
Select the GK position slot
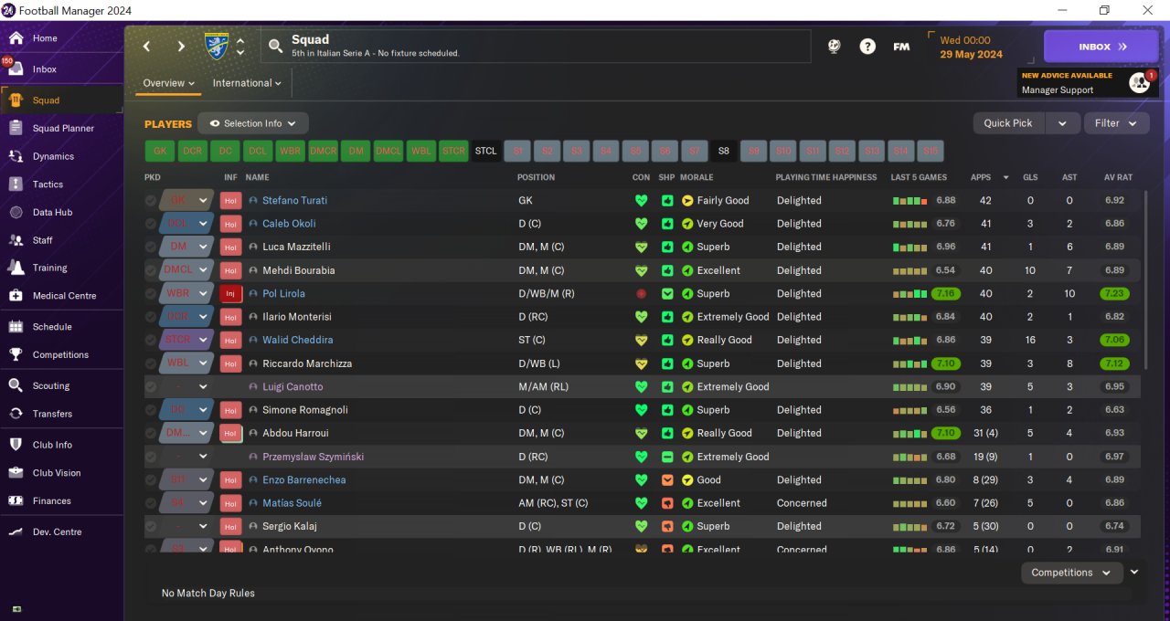(160, 152)
